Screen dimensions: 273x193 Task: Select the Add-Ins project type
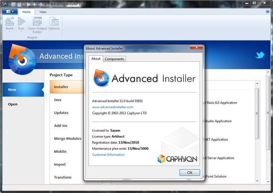point(61,126)
